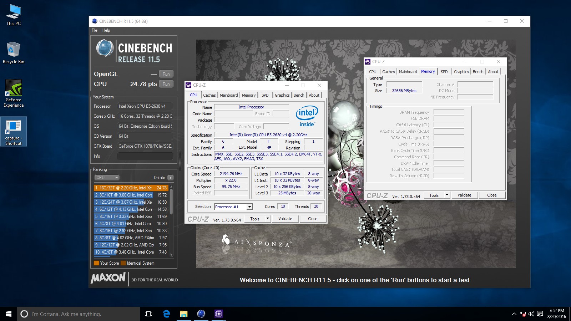Click the CPU tab in memory CPU-Z window
The height and width of the screenshot is (321, 571).
373,72
